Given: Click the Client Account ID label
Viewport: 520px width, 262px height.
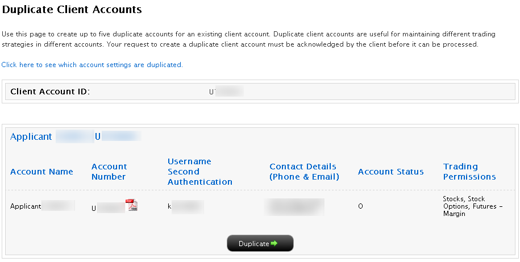Looking at the screenshot, I should point(50,92).
